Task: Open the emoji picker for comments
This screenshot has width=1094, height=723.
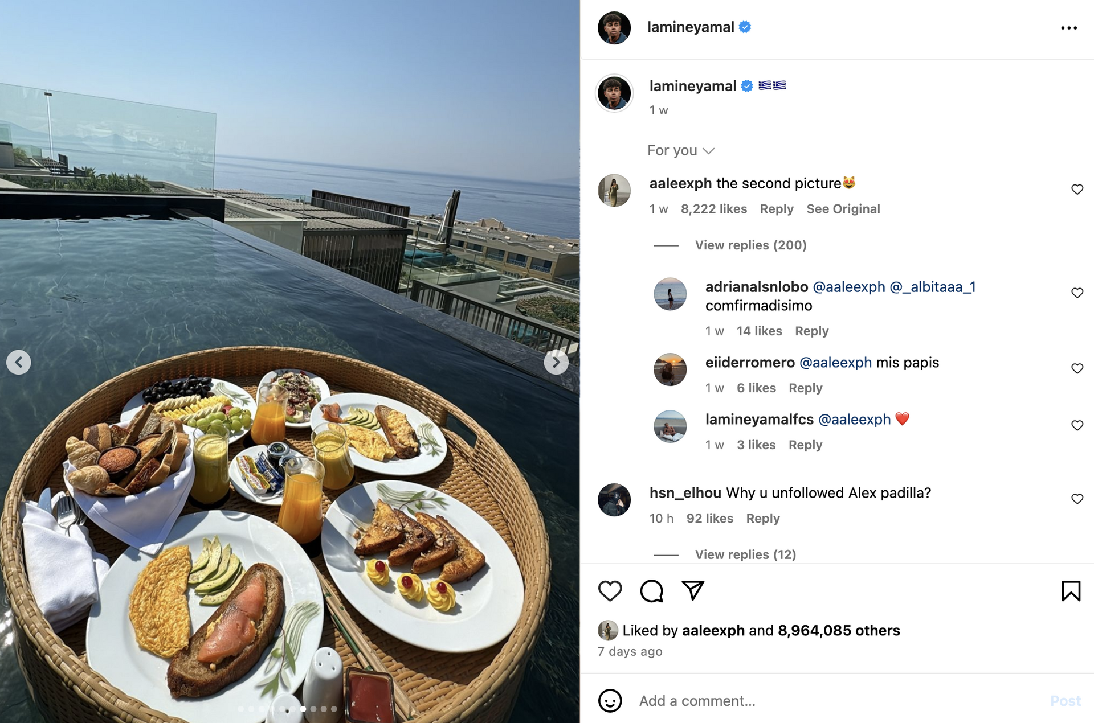Action: [x=610, y=701]
